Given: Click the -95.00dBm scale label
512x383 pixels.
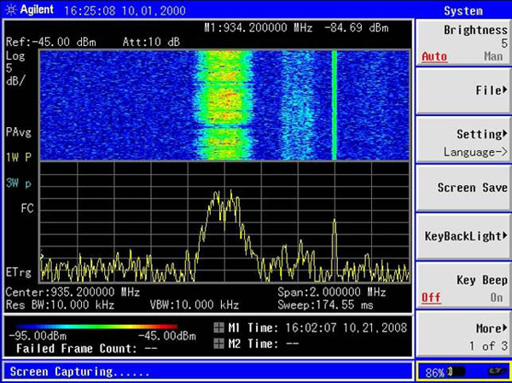Looking at the screenshot, I should 37,336.
